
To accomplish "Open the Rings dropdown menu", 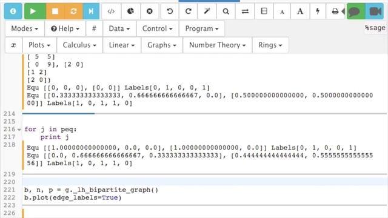I will tap(270, 45).
